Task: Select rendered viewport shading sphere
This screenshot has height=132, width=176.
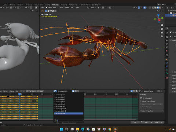Action: tap(160, 8)
